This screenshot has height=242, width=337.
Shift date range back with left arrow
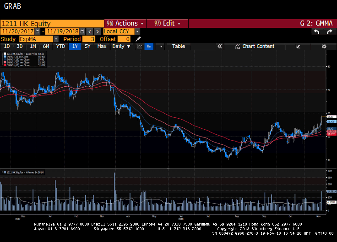pos(90,32)
